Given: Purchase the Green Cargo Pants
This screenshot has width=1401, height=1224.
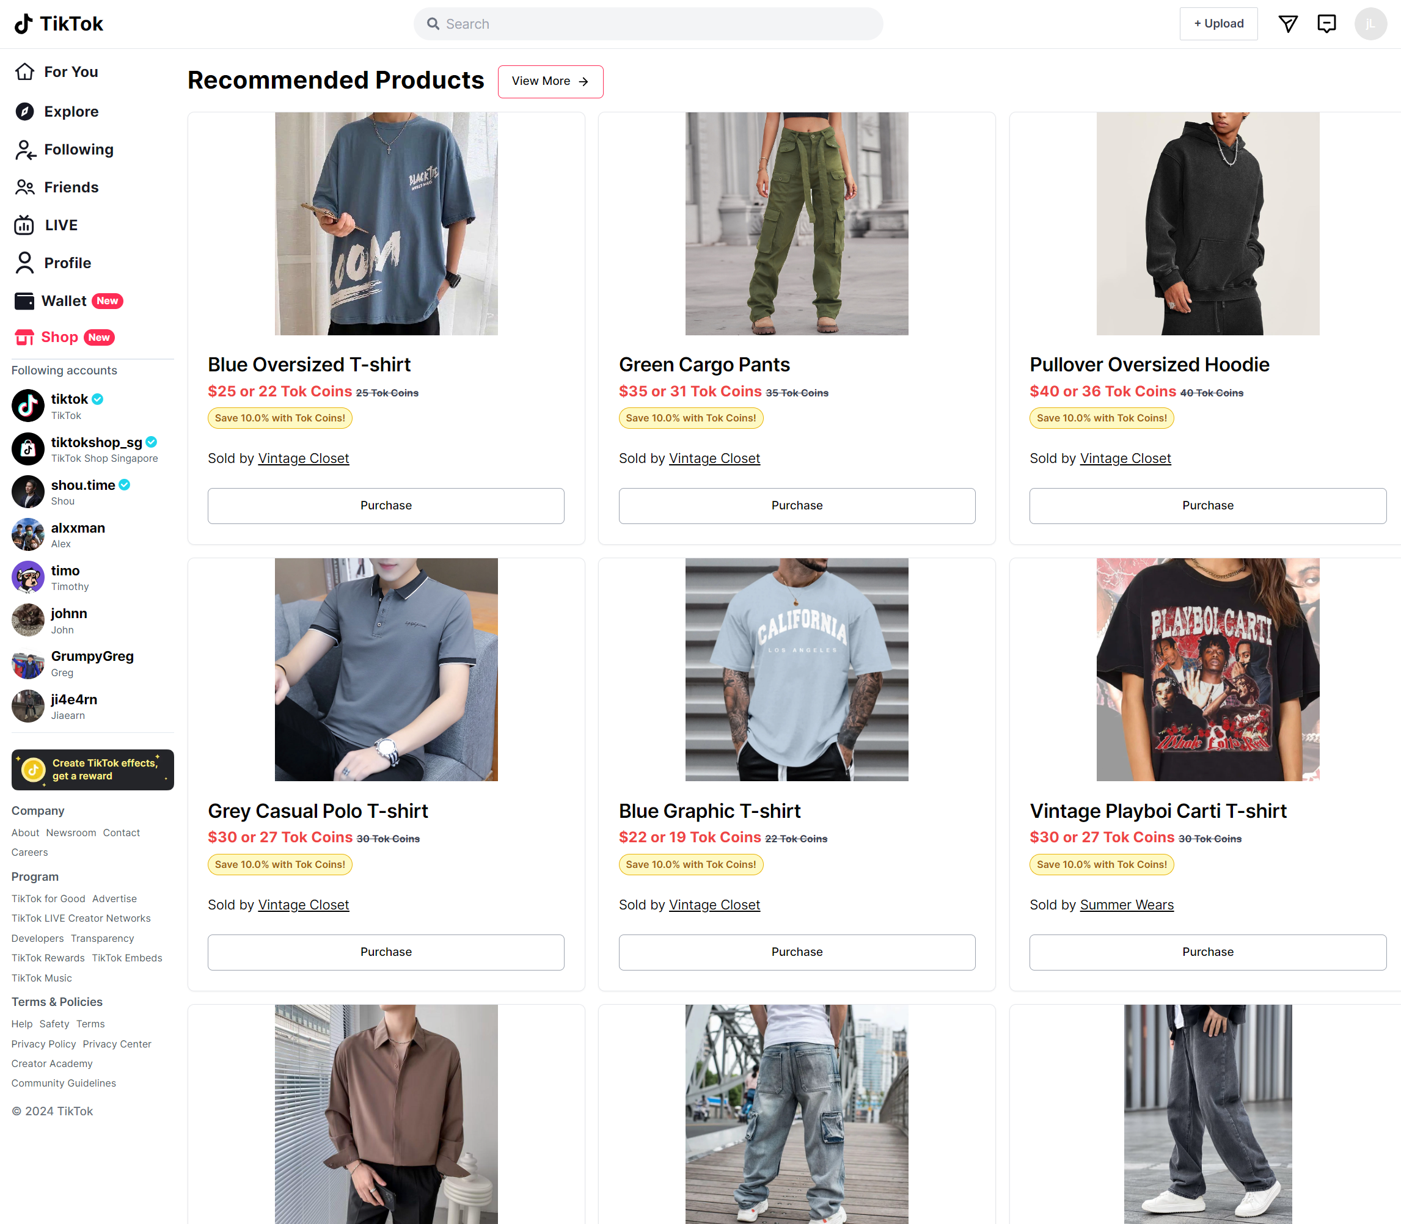Looking at the screenshot, I should (x=796, y=506).
